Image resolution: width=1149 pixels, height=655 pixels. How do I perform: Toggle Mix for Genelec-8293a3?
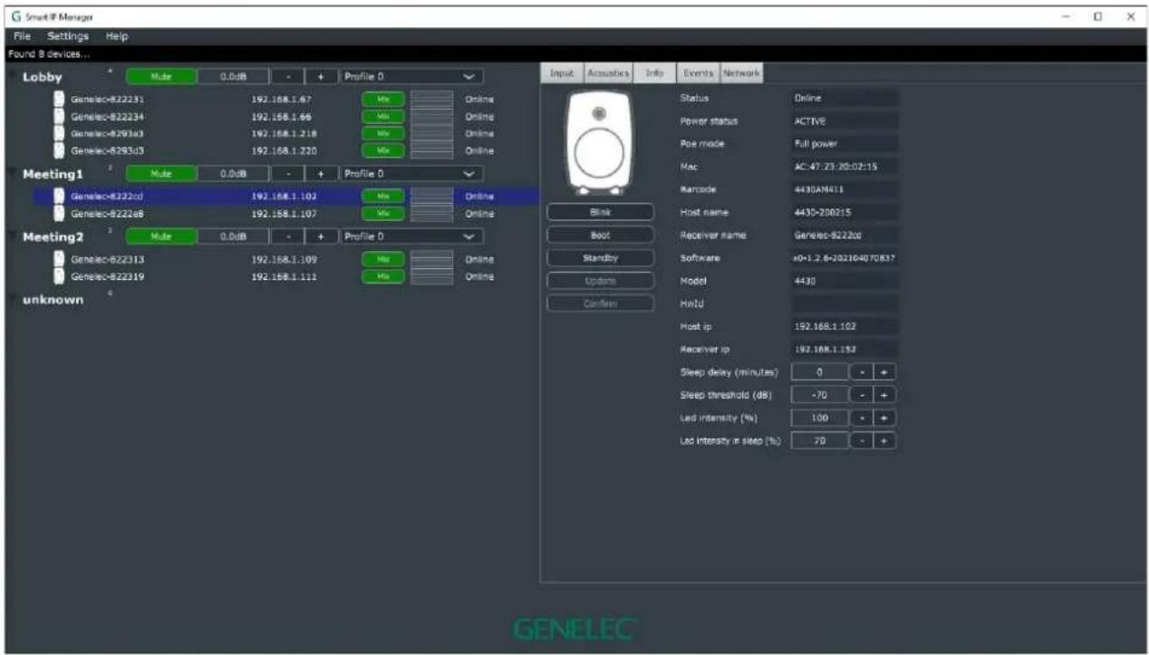click(382, 133)
